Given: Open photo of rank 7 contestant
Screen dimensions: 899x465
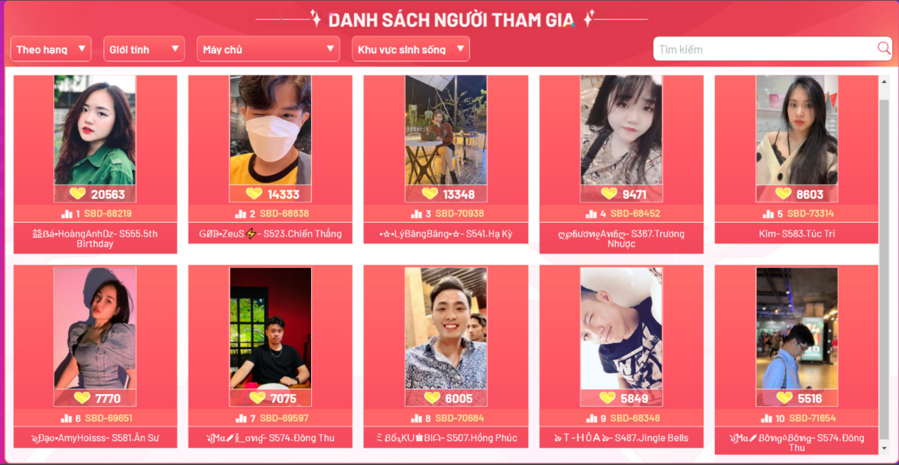Looking at the screenshot, I should [x=270, y=327].
